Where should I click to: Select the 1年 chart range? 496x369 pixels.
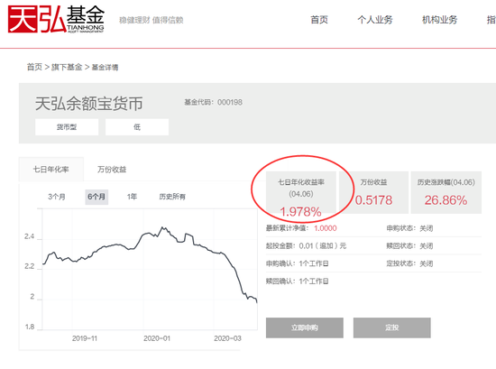(132, 197)
